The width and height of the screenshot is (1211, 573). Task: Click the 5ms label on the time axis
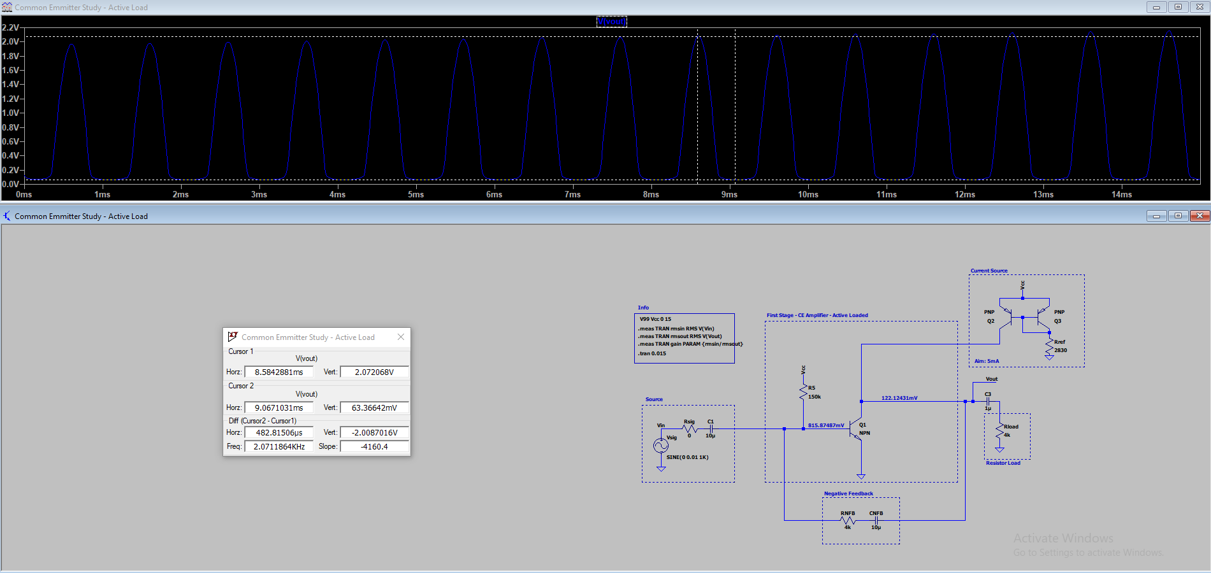click(416, 194)
